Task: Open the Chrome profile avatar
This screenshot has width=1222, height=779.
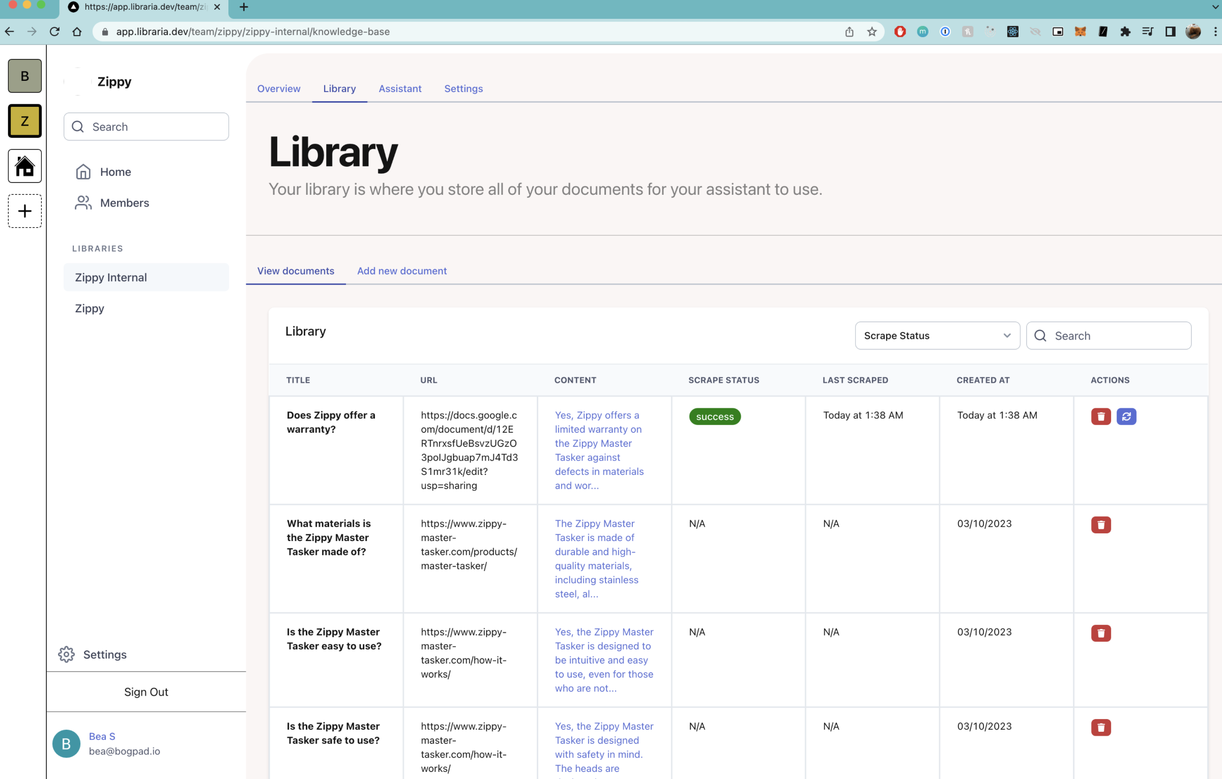Action: (x=1193, y=32)
